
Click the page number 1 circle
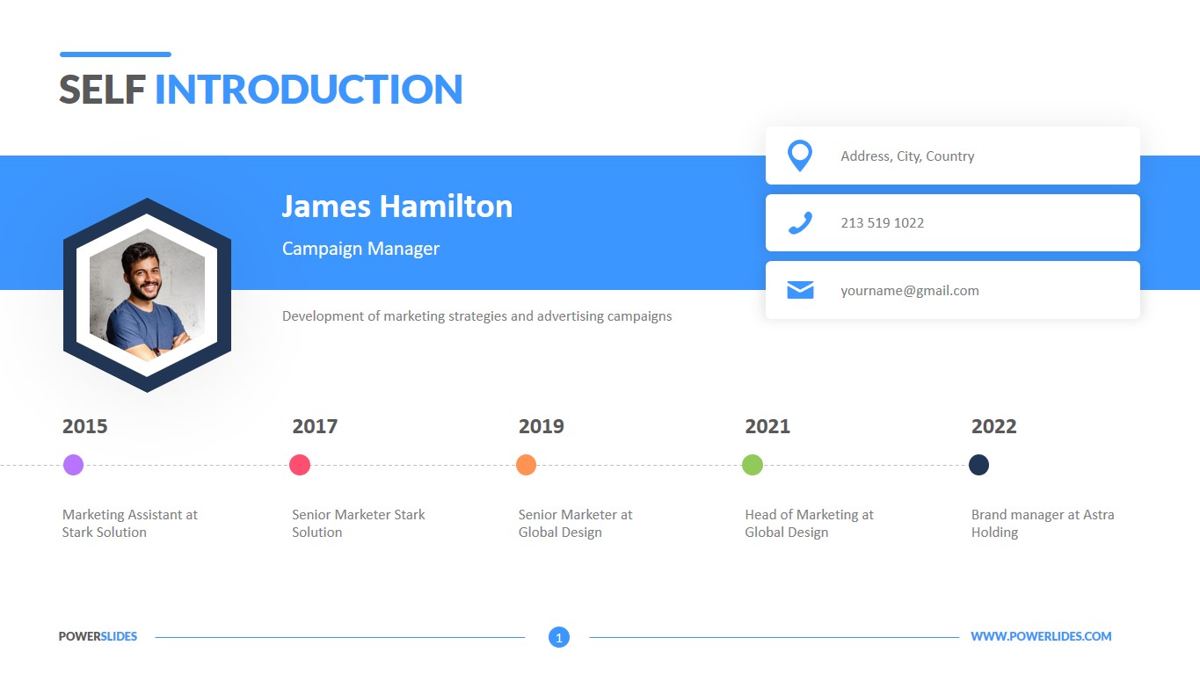559,637
